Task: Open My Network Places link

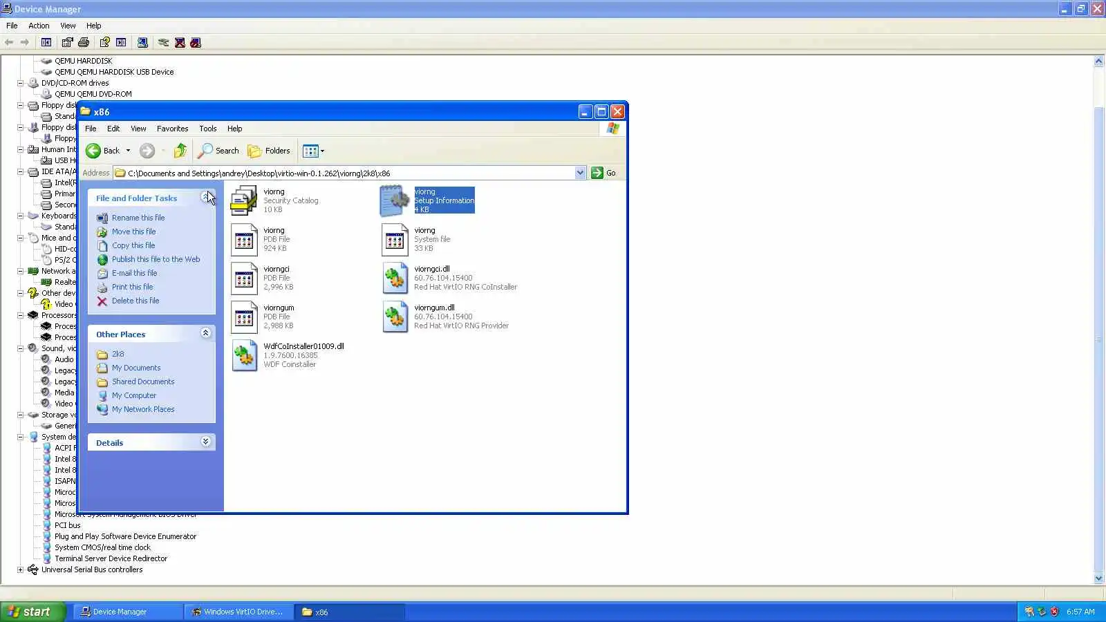Action: (143, 409)
